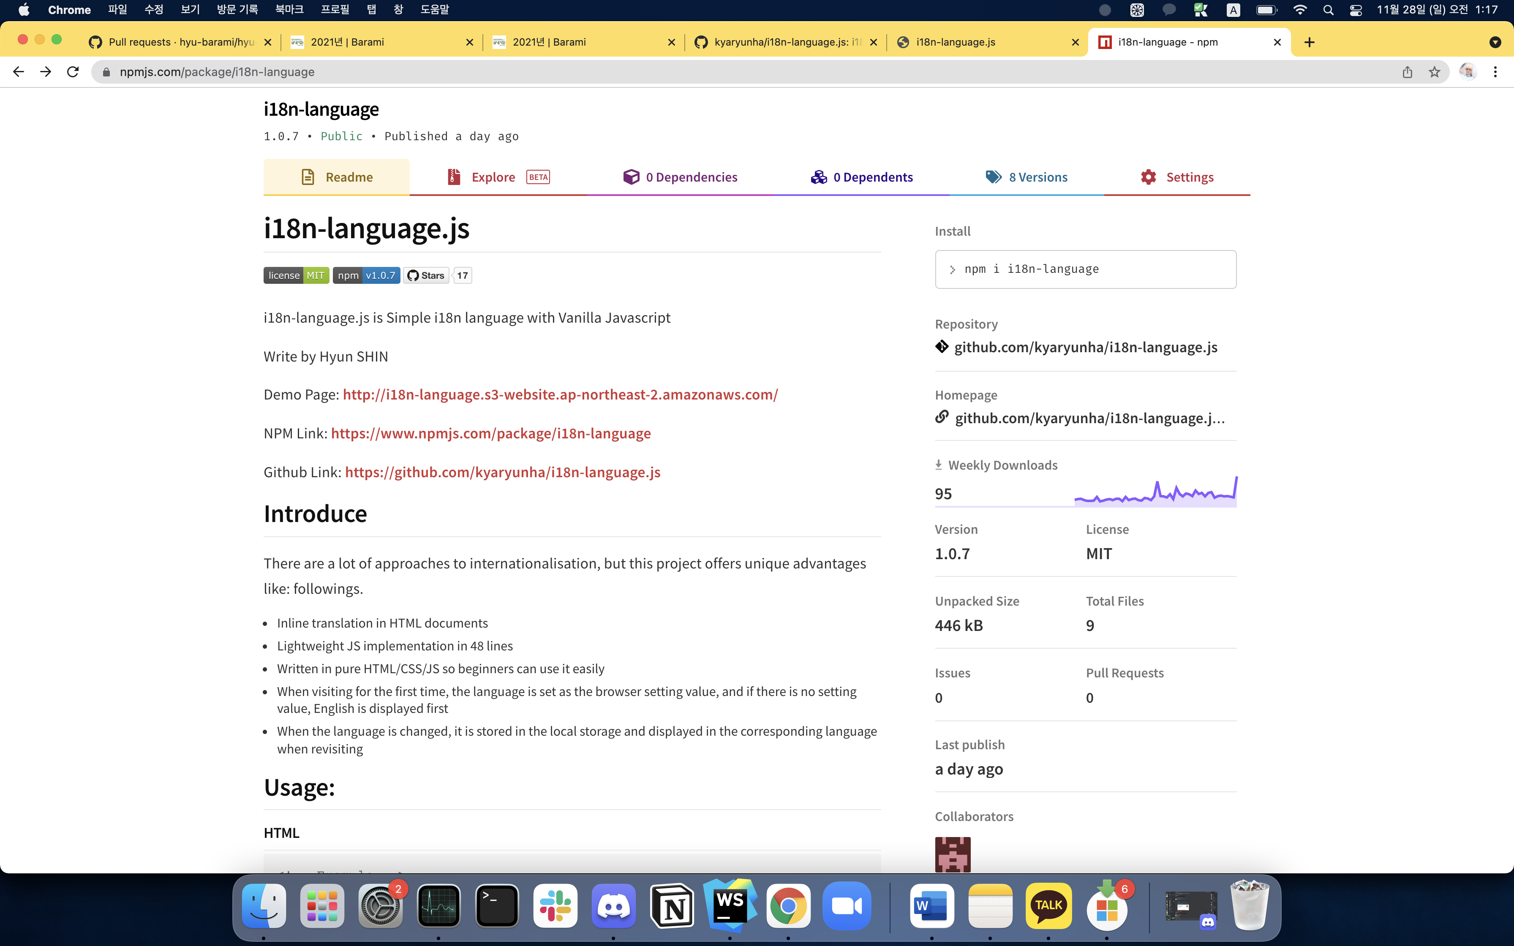Bookmark this page with the star icon
Viewport: 1514px width, 946px height.
(x=1434, y=72)
